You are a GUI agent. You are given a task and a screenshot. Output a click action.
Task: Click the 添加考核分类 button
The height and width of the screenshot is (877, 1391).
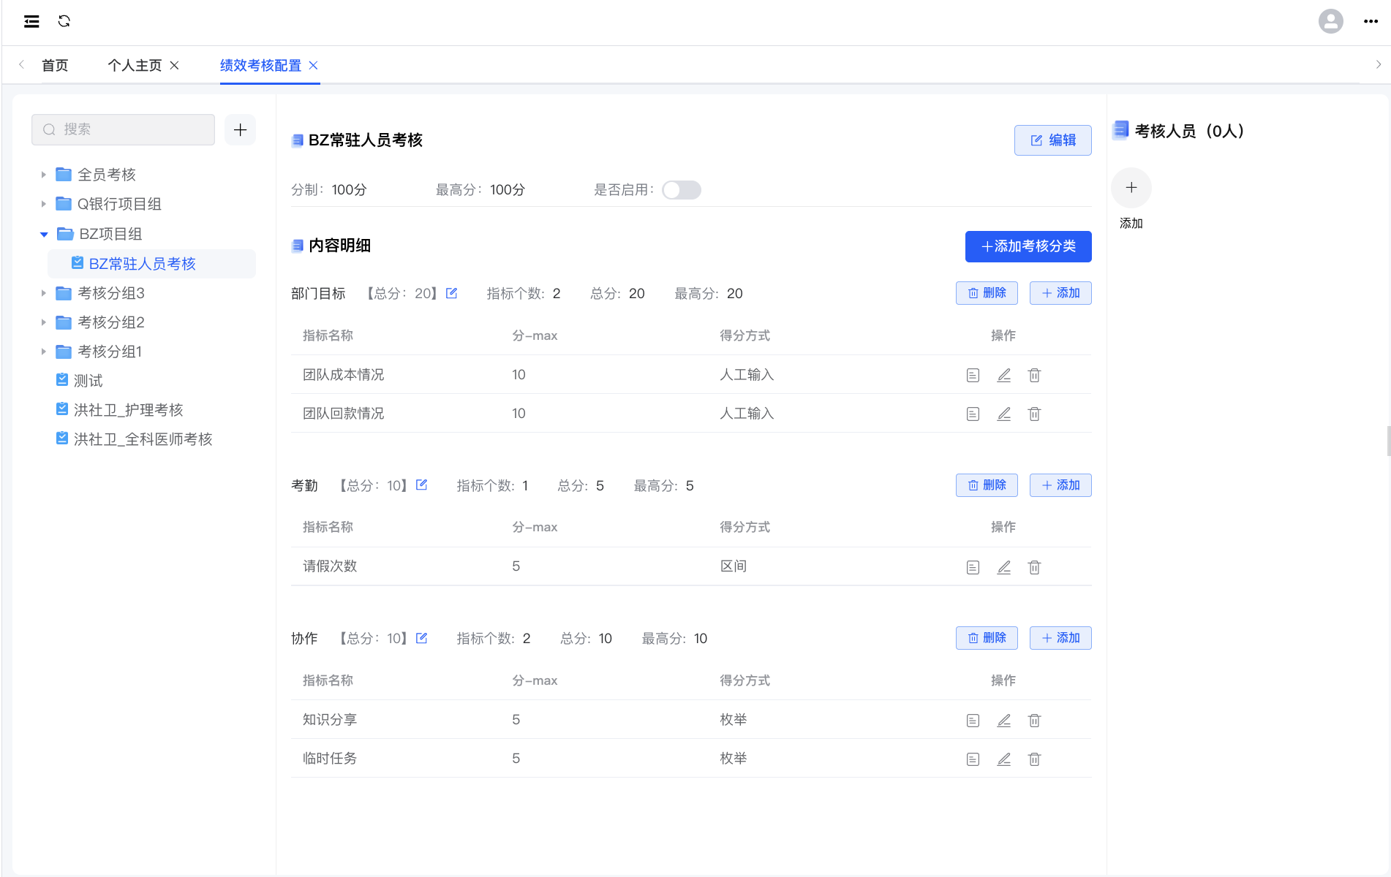tap(1028, 246)
